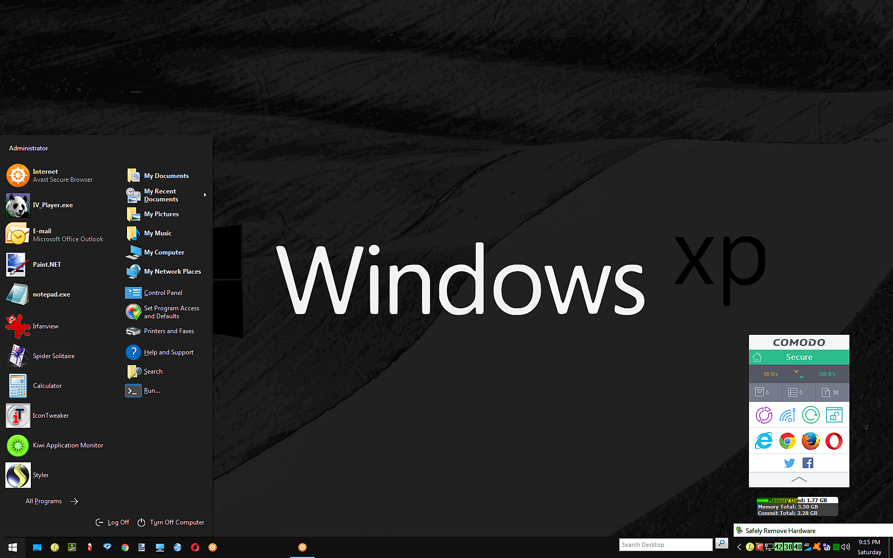Click Turn Off Computer button

click(171, 522)
